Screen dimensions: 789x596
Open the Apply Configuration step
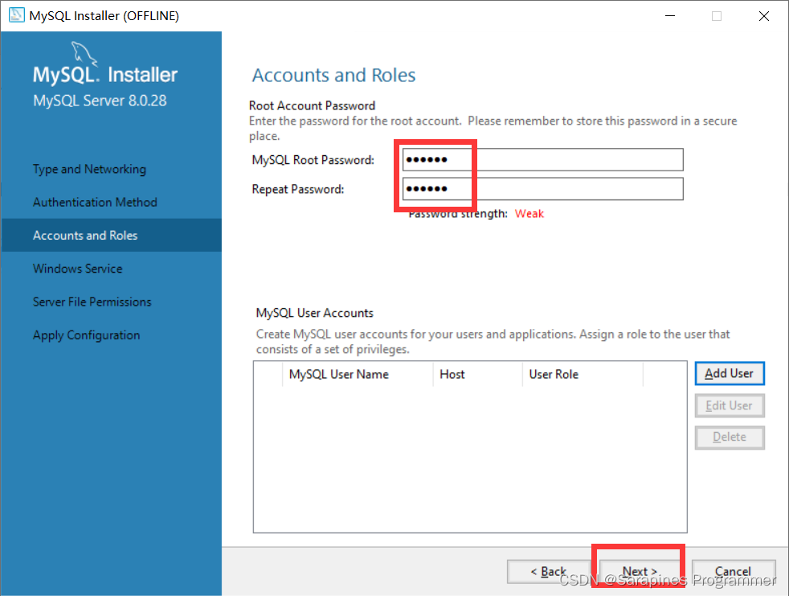coord(86,335)
